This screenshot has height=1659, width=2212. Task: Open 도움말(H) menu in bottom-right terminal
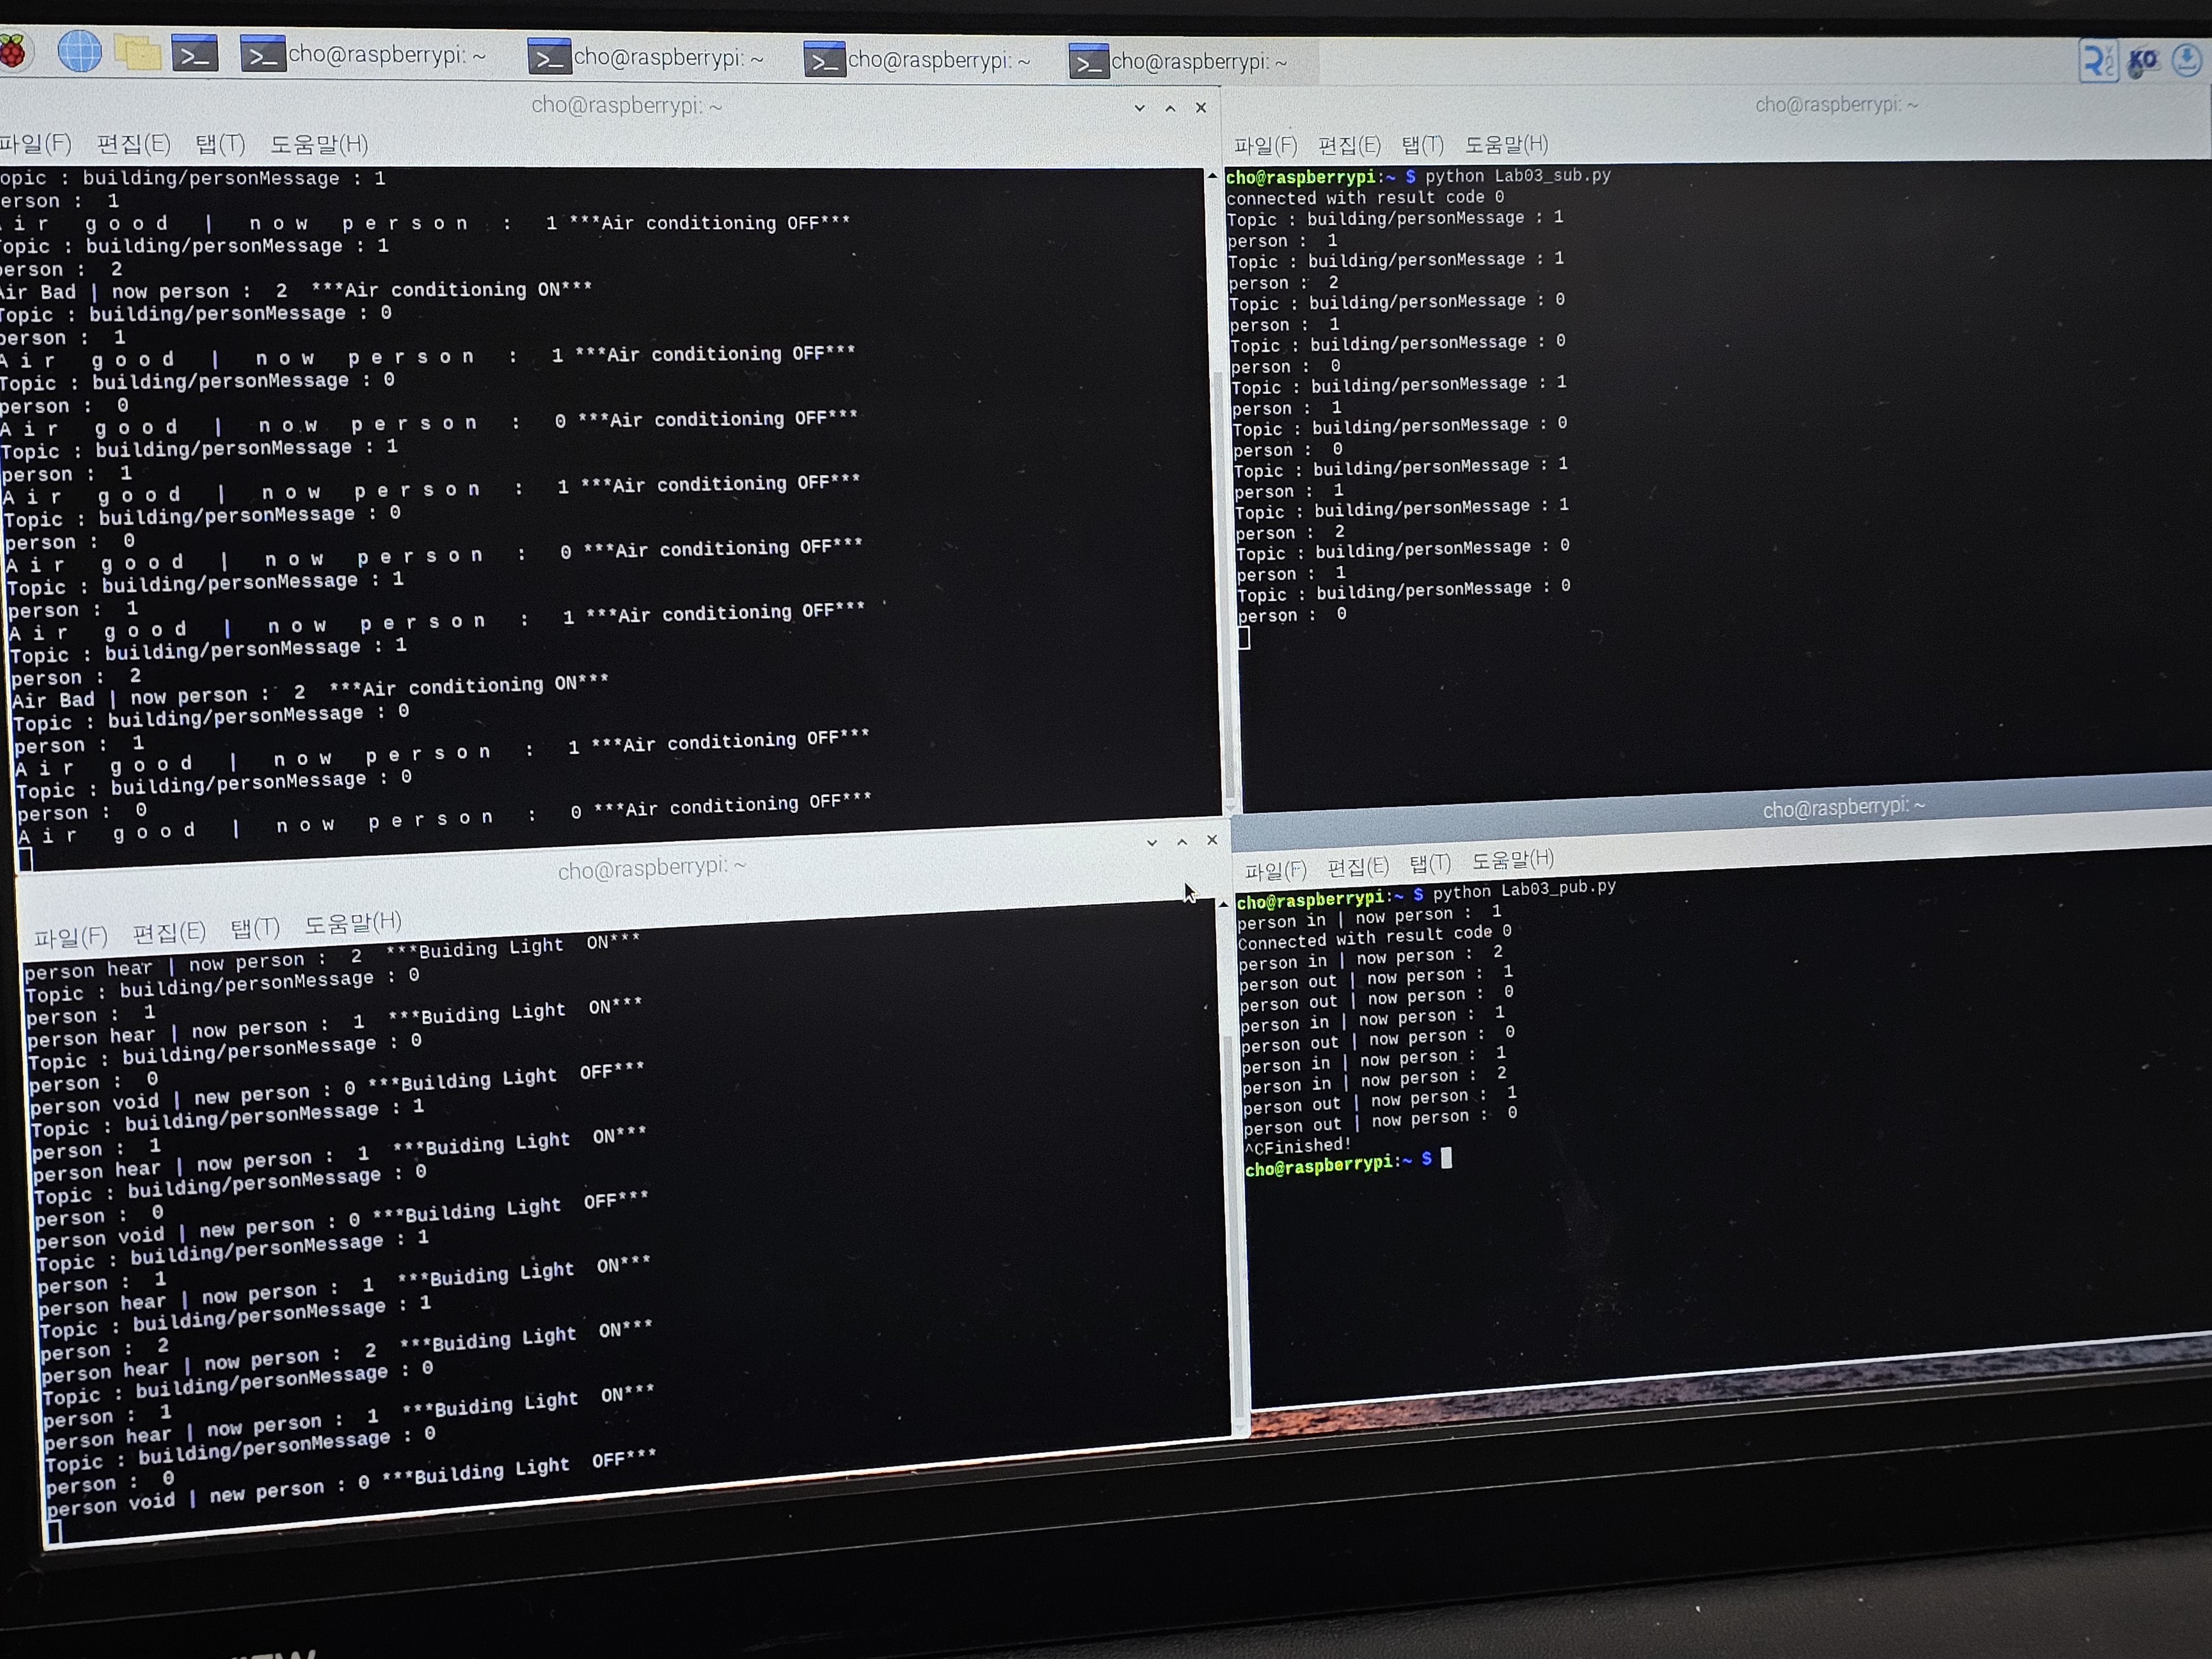pyautogui.click(x=1512, y=860)
